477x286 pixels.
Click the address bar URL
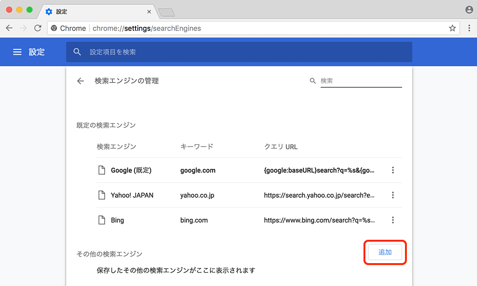(146, 28)
